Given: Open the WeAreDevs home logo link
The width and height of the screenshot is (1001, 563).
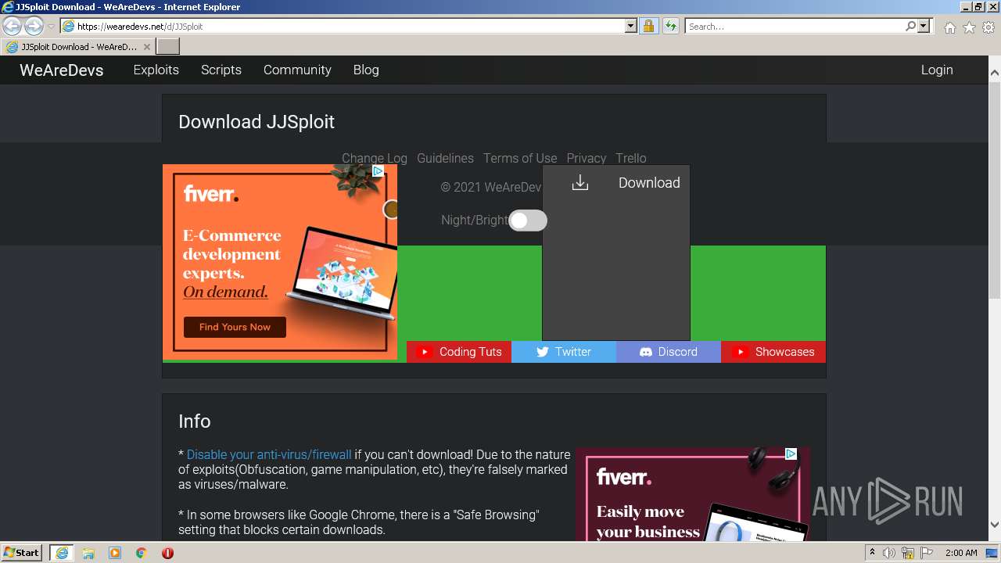Looking at the screenshot, I should [62, 70].
